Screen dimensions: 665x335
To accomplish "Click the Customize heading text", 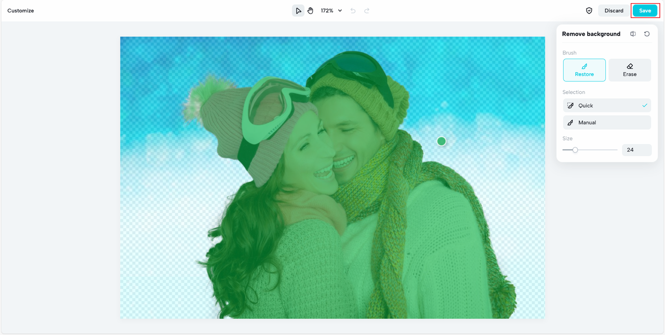I will click(21, 10).
